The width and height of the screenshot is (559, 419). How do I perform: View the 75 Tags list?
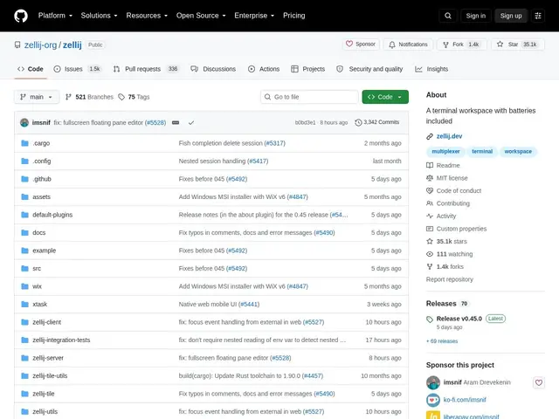pyautogui.click(x=134, y=97)
